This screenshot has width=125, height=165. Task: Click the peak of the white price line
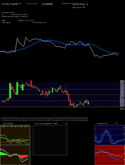click(26, 37)
